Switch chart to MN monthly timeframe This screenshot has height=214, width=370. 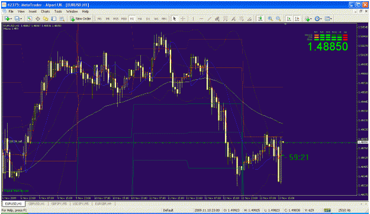(164, 18)
